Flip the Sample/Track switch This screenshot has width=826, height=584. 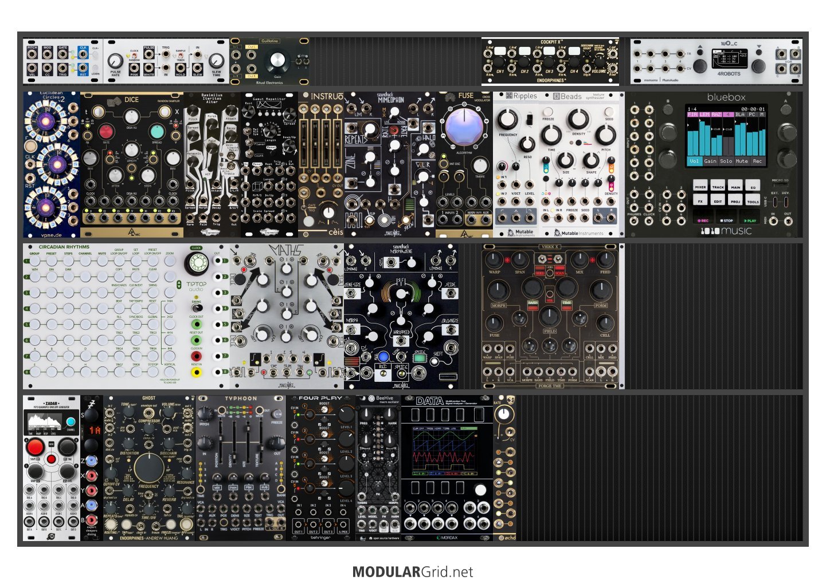click(x=181, y=56)
